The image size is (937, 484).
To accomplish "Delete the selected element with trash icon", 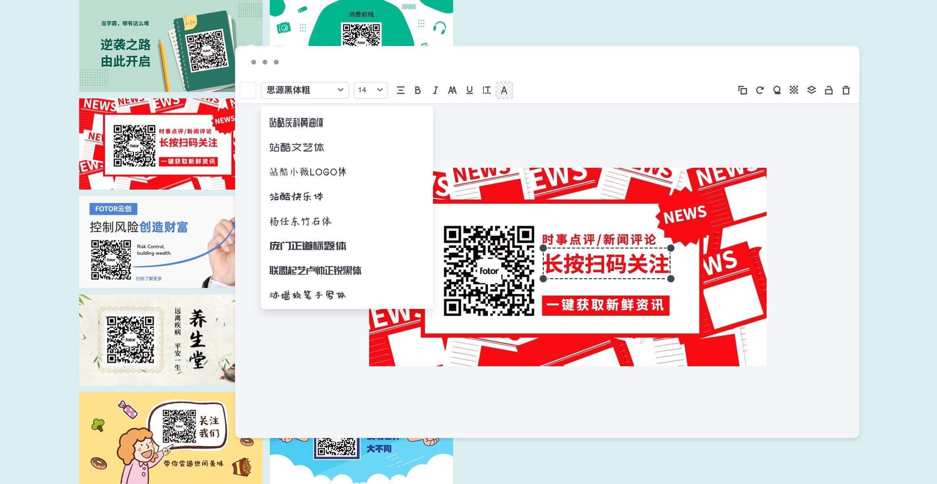I will (x=845, y=90).
